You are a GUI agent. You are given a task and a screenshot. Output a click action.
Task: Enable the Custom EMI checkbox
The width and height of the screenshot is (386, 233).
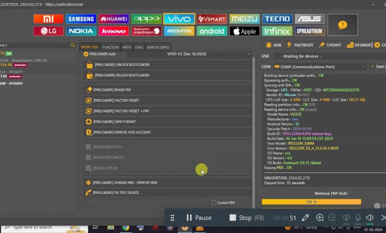click(214, 202)
